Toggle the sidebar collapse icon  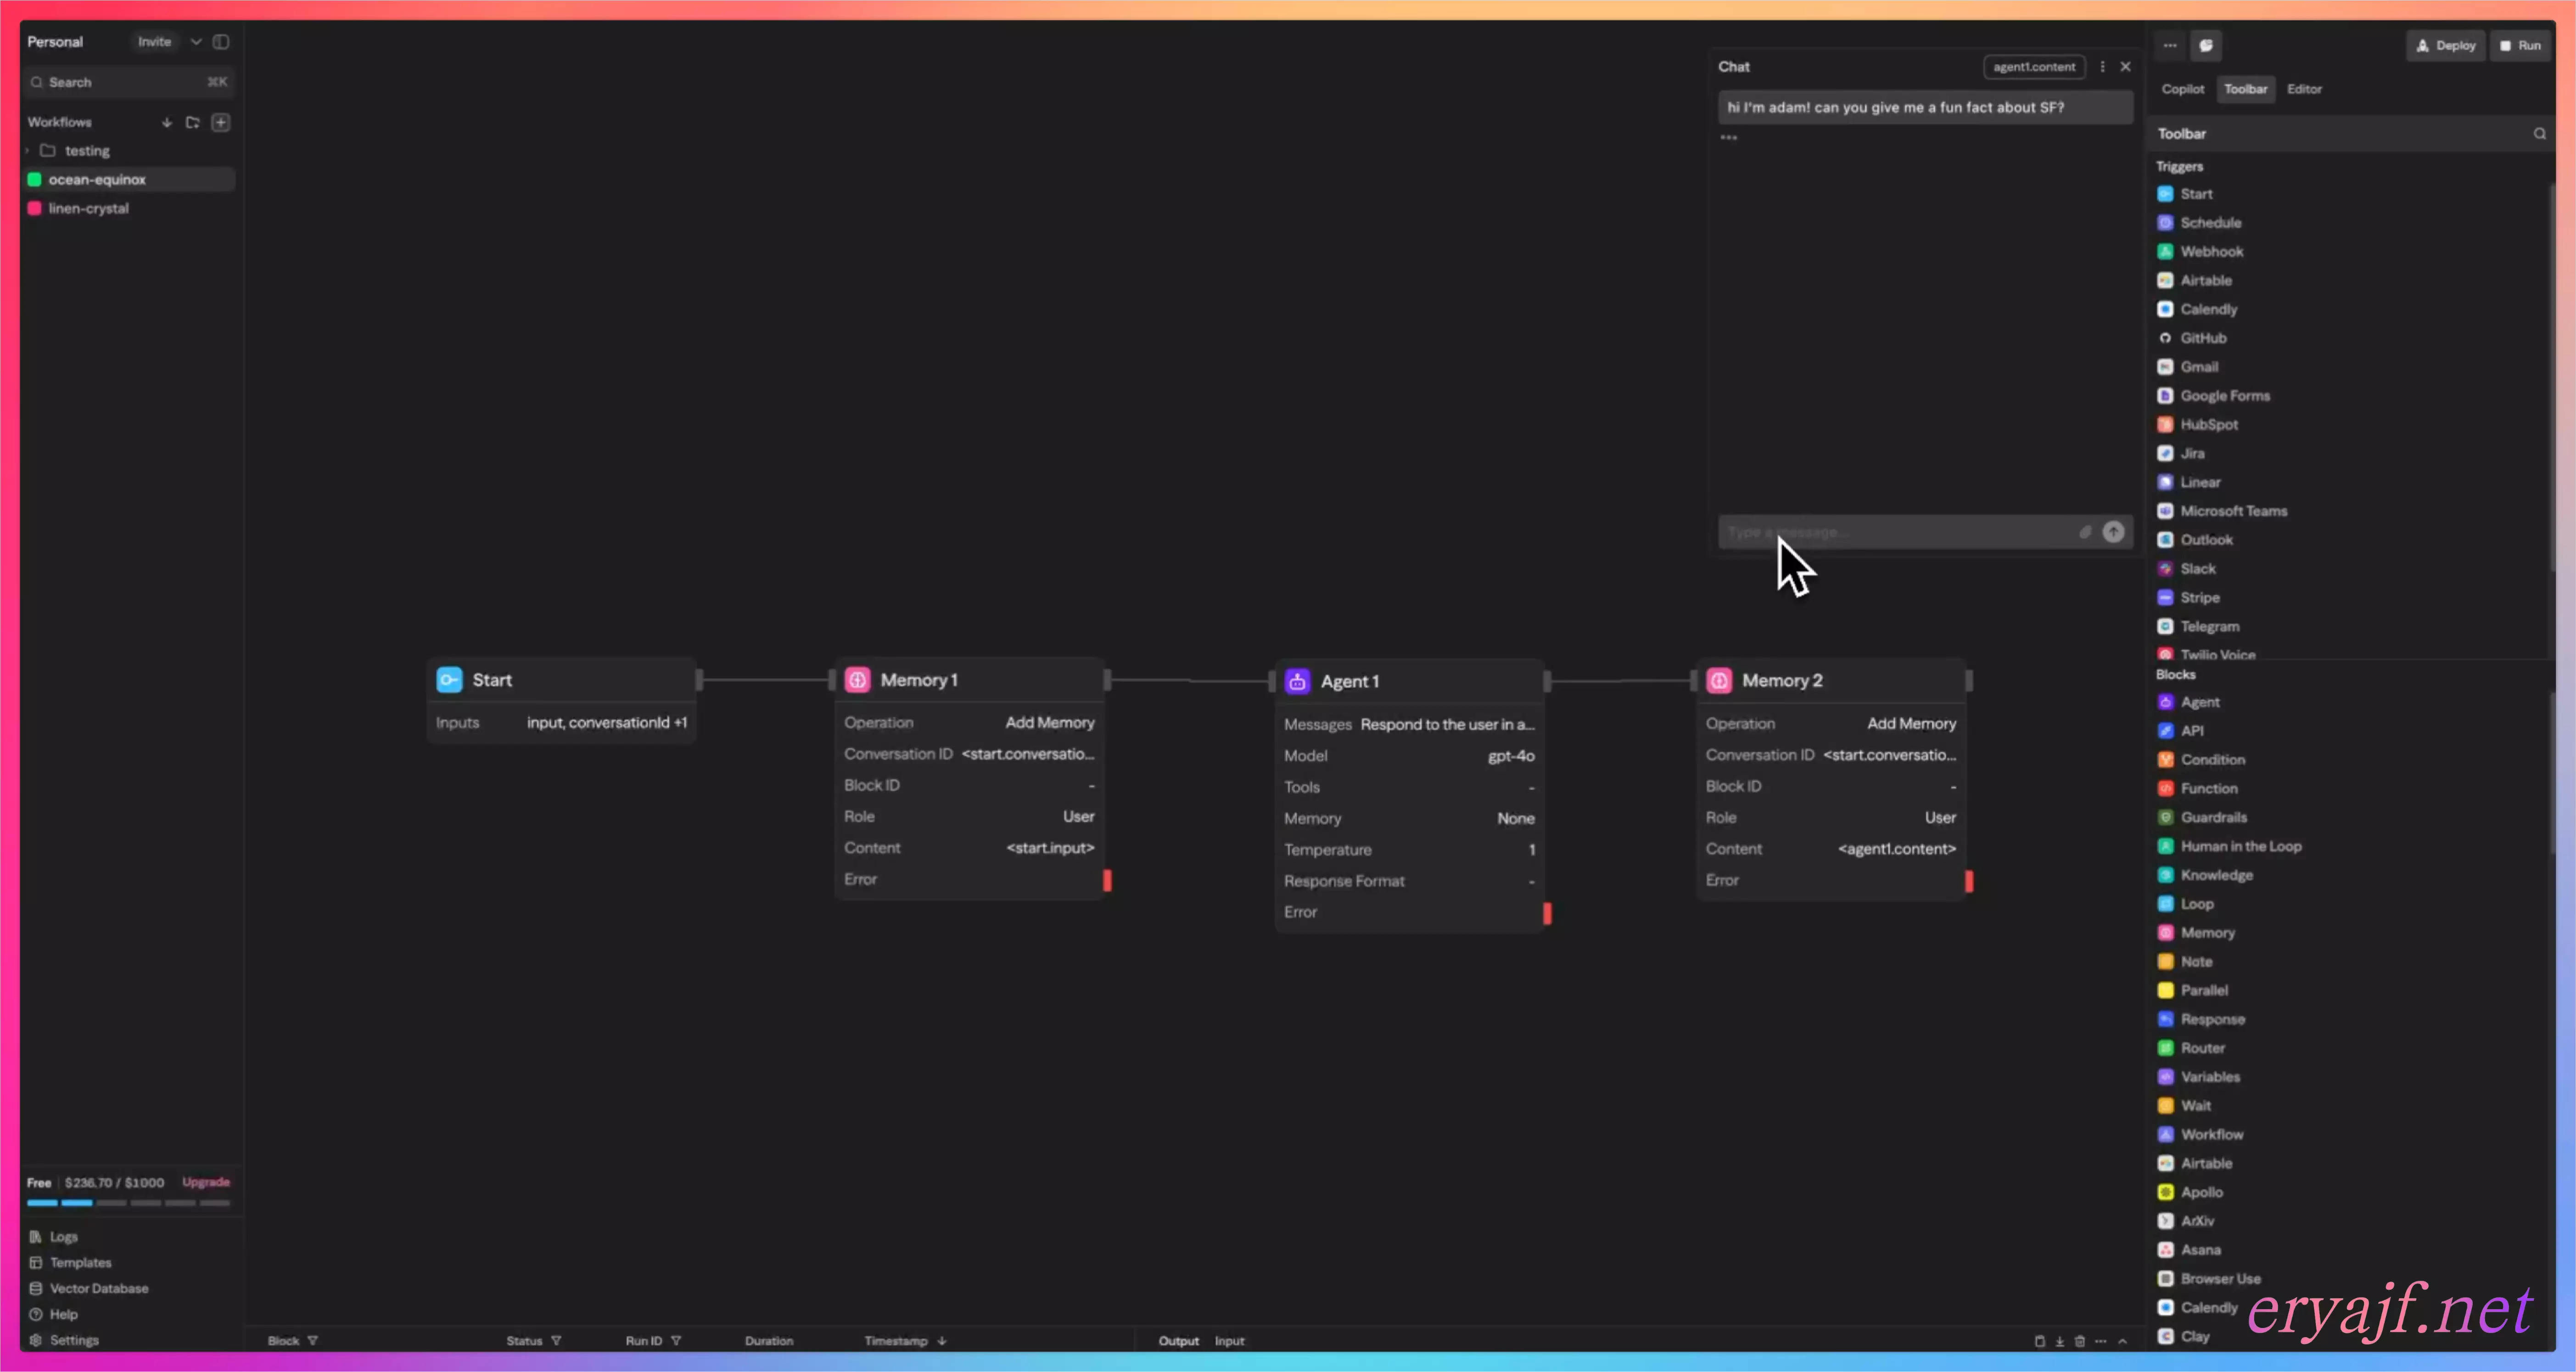[x=221, y=42]
